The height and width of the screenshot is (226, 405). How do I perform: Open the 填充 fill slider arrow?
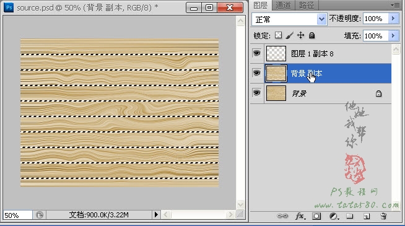click(393, 36)
